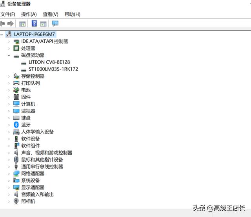Open the 帮助(H) menu
Screen dimensions: 251x217
click(x=72, y=15)
